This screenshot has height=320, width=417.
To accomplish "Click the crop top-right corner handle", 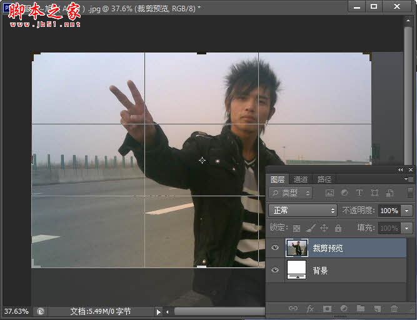I will pos(367,56).
